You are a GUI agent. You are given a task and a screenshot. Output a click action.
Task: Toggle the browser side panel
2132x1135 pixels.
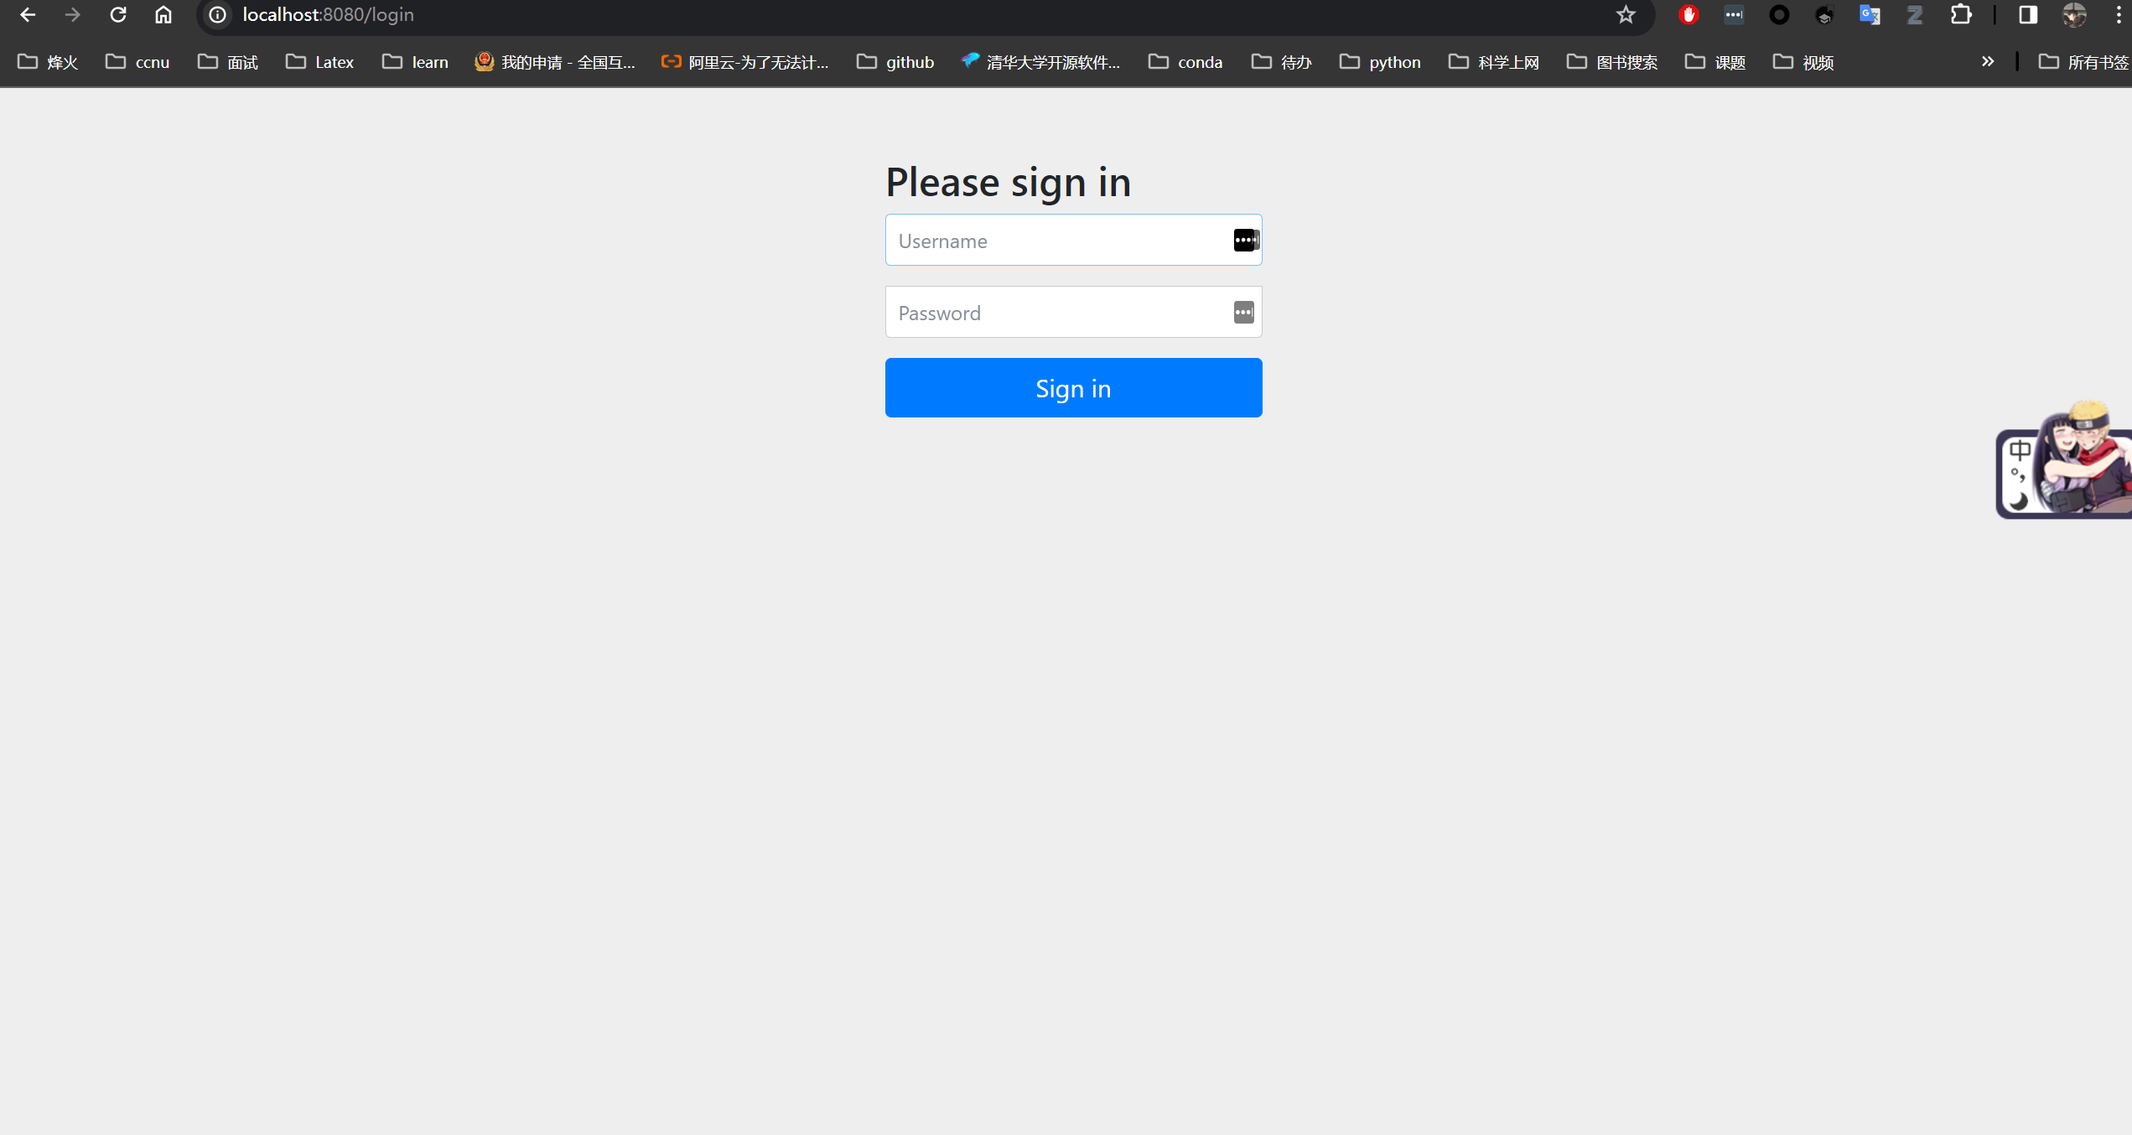[x=2027, y=14]
